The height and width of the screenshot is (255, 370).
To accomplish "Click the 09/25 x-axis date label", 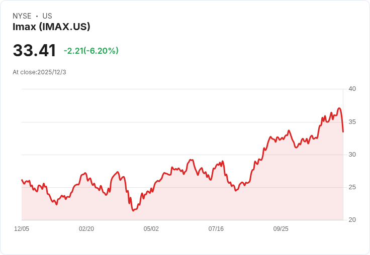I will 281,229.
